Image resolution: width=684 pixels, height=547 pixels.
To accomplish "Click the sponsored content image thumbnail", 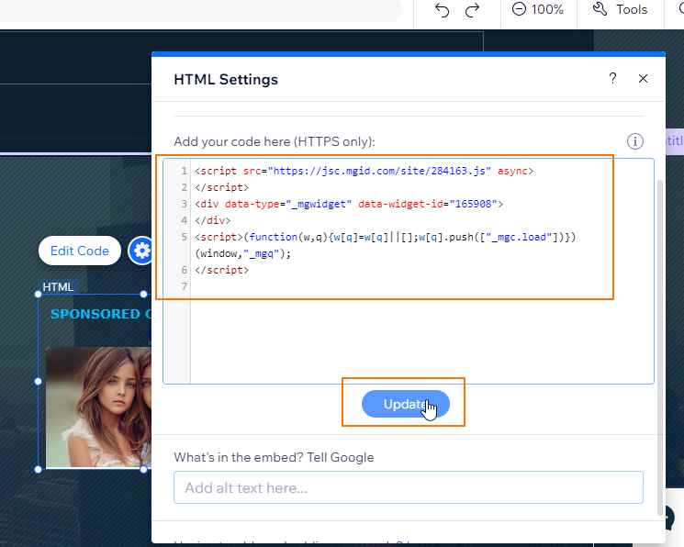I will pos(96,404).
